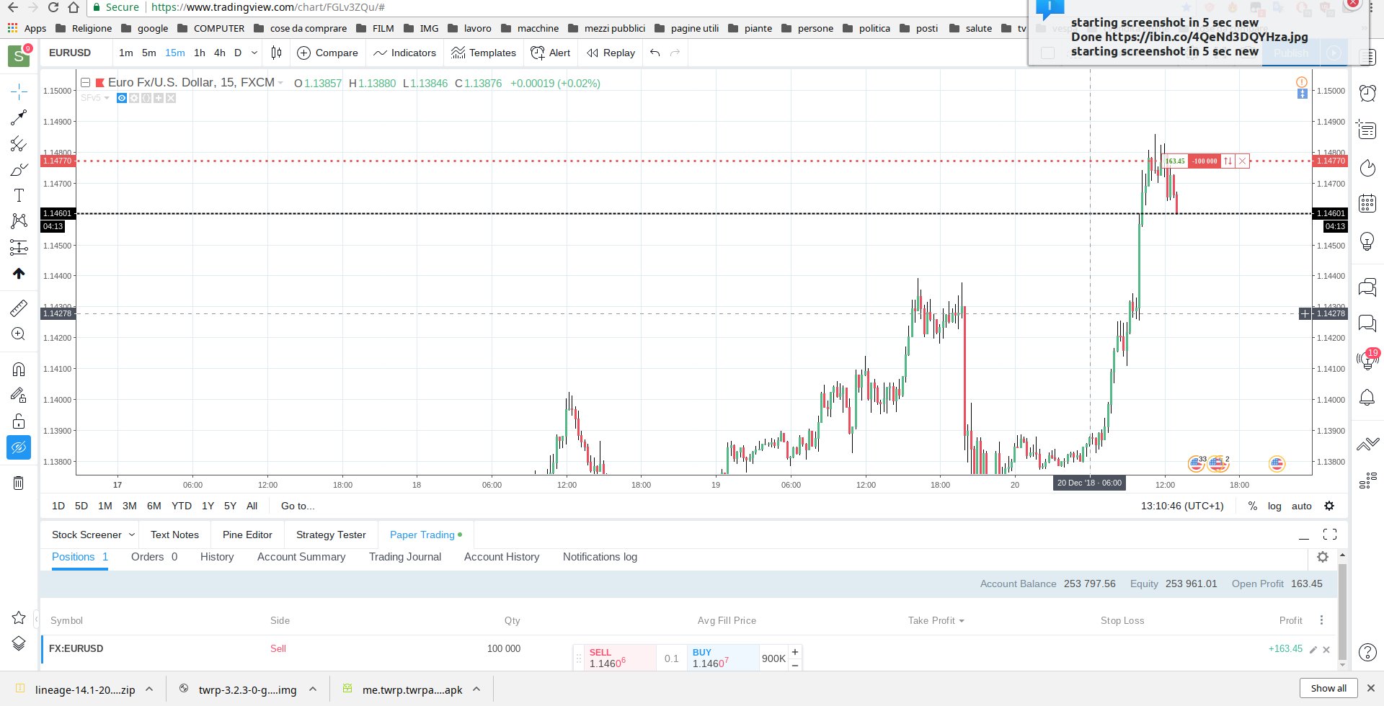Open the Ideas Stream with 19 badge
This screenshot has width=1384, height=706.
click(1367, 359)
